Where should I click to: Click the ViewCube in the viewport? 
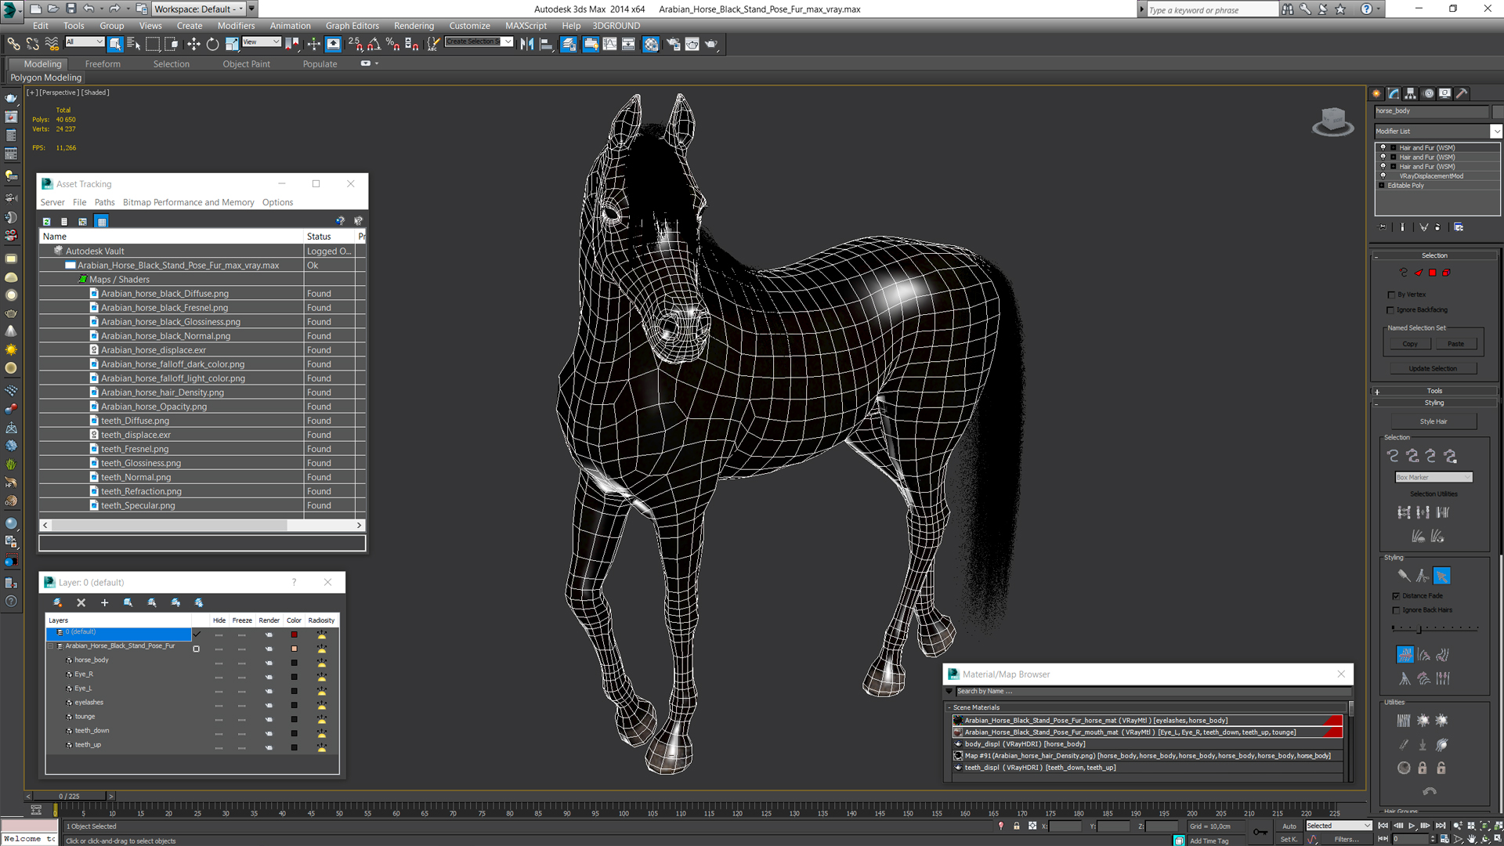point(1332,121)
